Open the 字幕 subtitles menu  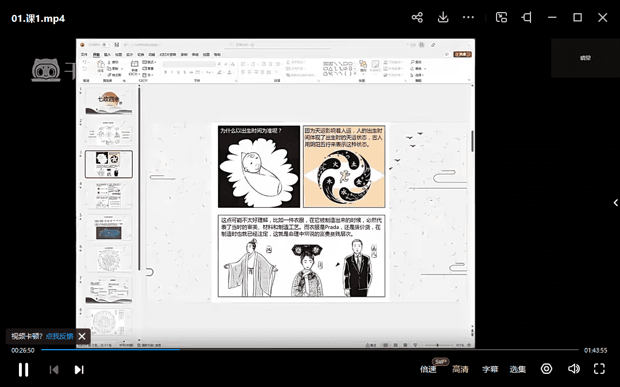tap(490, 369)
